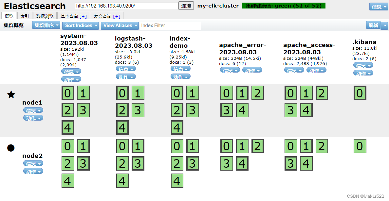The width and height of the screenshot is (389, 201).
Task: Open node1 信息 dropdown
Action: (x=33, y=110)
